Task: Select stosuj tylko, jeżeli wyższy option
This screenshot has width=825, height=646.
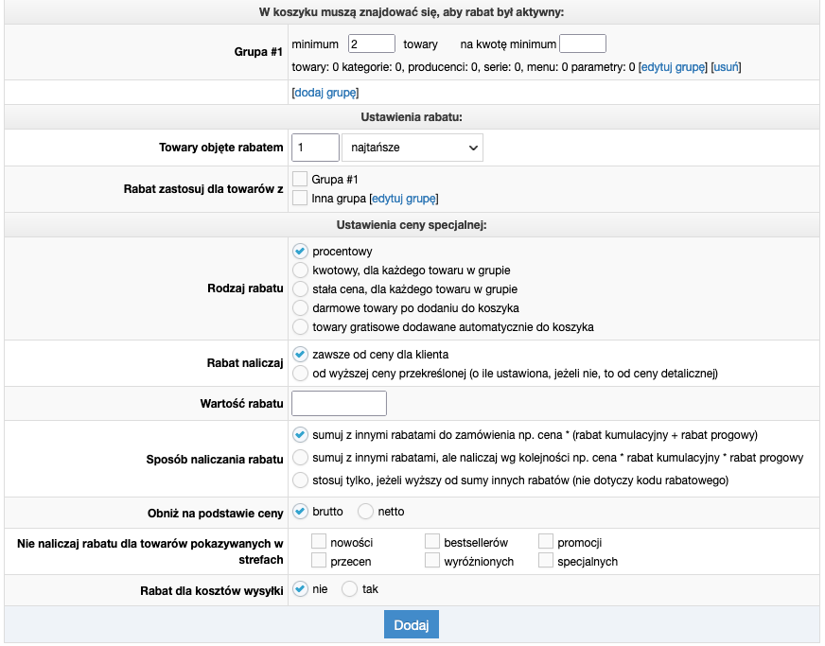Action: click(300, 480)
